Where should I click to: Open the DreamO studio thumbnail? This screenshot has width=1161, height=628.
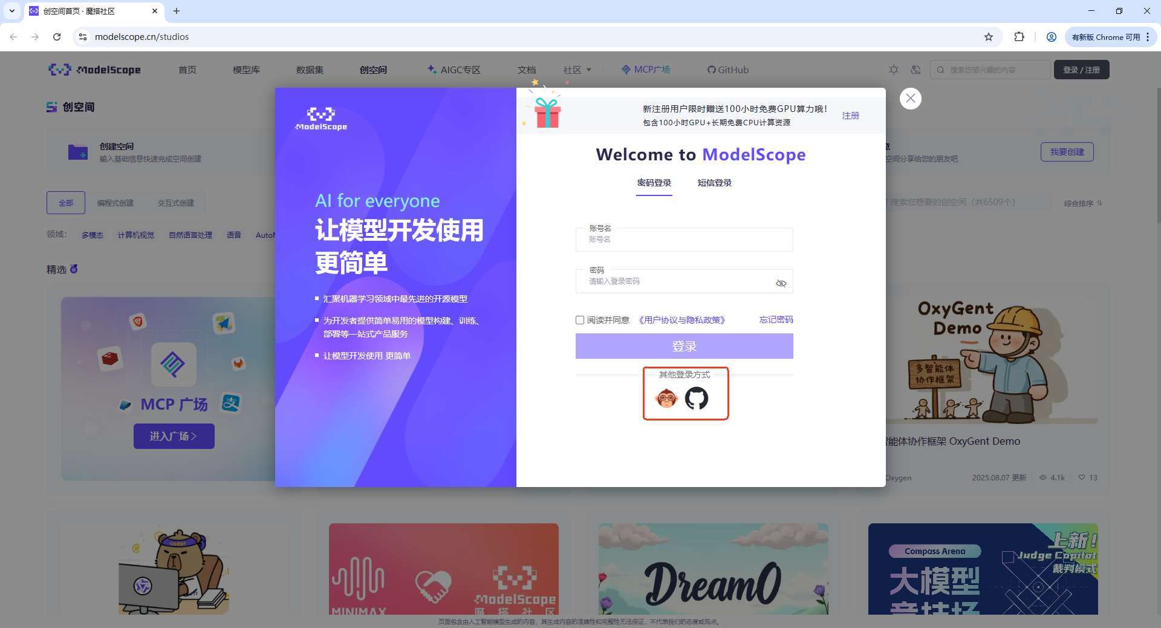(x=714, y=569)
